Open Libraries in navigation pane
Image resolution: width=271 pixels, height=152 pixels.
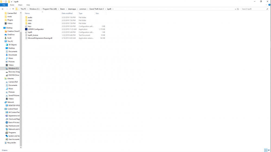pos(10,79)
